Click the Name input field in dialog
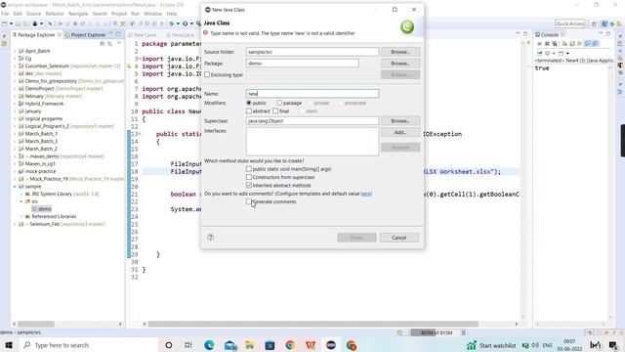This screenshot has width=625, height=352. pyautogui.click(x=312, y=94)
